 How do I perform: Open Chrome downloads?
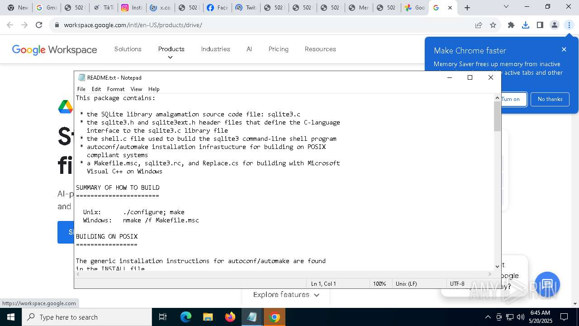click(526, 25)
